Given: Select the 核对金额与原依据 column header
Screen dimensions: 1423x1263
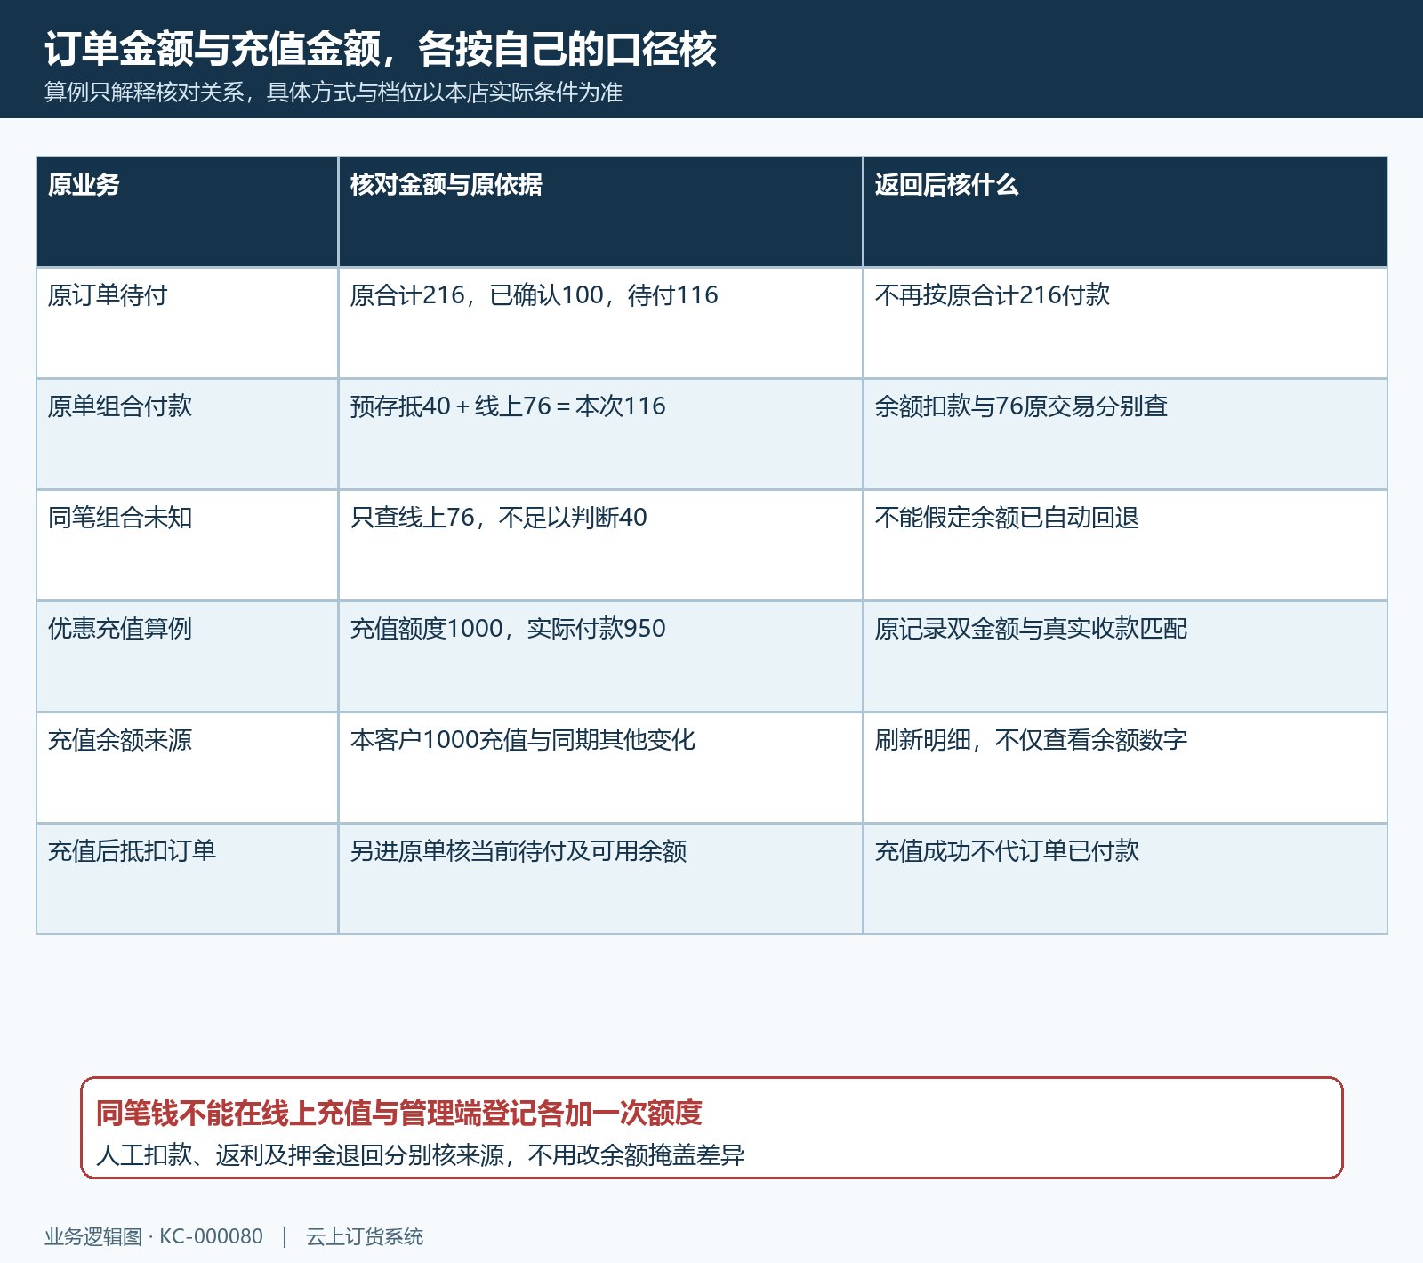Looking at the screenshot, I should (x=600, y=212).
